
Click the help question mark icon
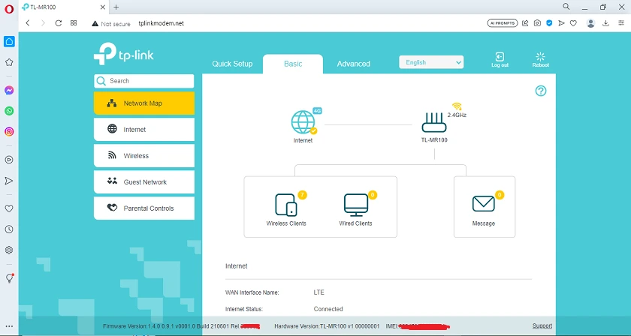coord(540,91)
